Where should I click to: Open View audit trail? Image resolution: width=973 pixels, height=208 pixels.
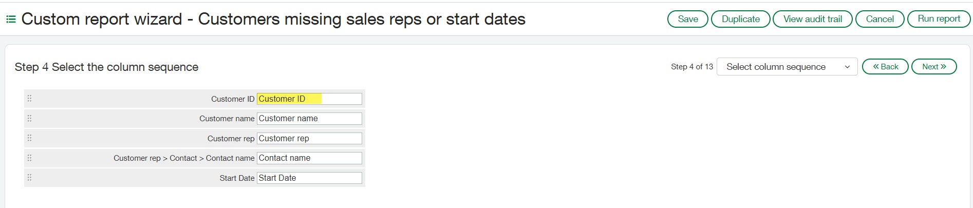click(812, 19)
